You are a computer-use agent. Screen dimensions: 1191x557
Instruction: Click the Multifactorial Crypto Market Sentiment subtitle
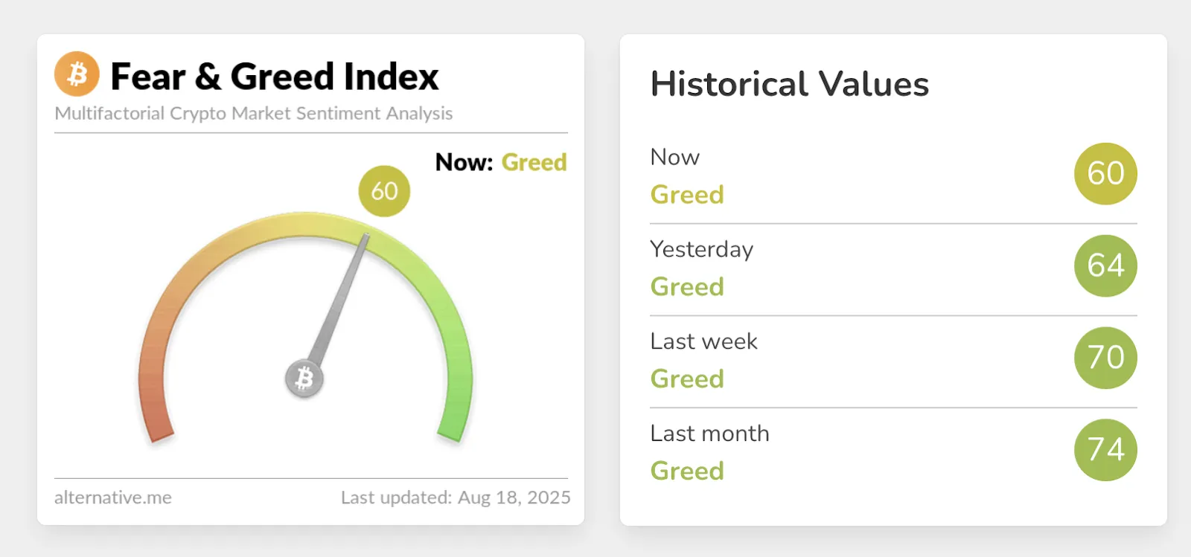pos(254,113)
